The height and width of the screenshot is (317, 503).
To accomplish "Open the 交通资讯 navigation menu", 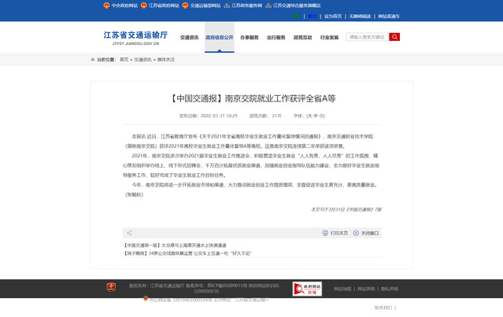I will point(190,37).
